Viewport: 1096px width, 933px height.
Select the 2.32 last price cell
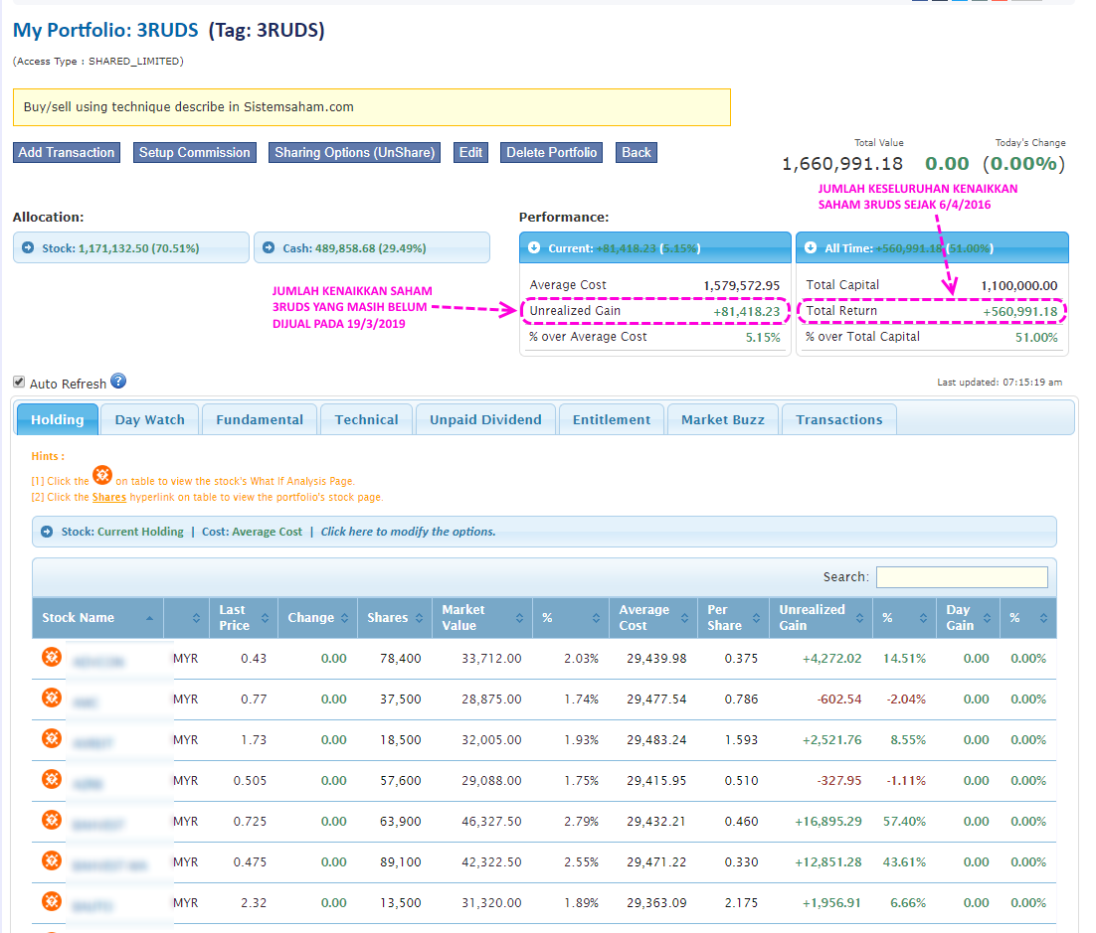tap(254, 903)
